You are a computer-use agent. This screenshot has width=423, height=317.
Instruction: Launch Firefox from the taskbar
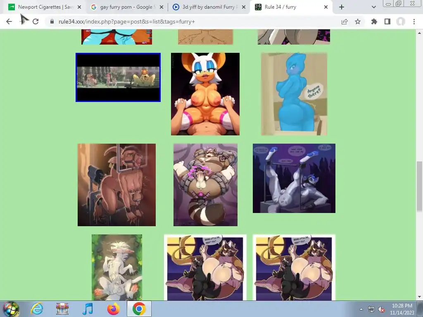[x=113, y=309]
